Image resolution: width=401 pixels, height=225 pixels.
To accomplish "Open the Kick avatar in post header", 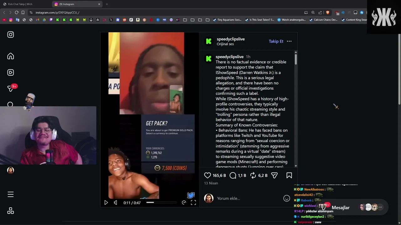I will point(209,41).
